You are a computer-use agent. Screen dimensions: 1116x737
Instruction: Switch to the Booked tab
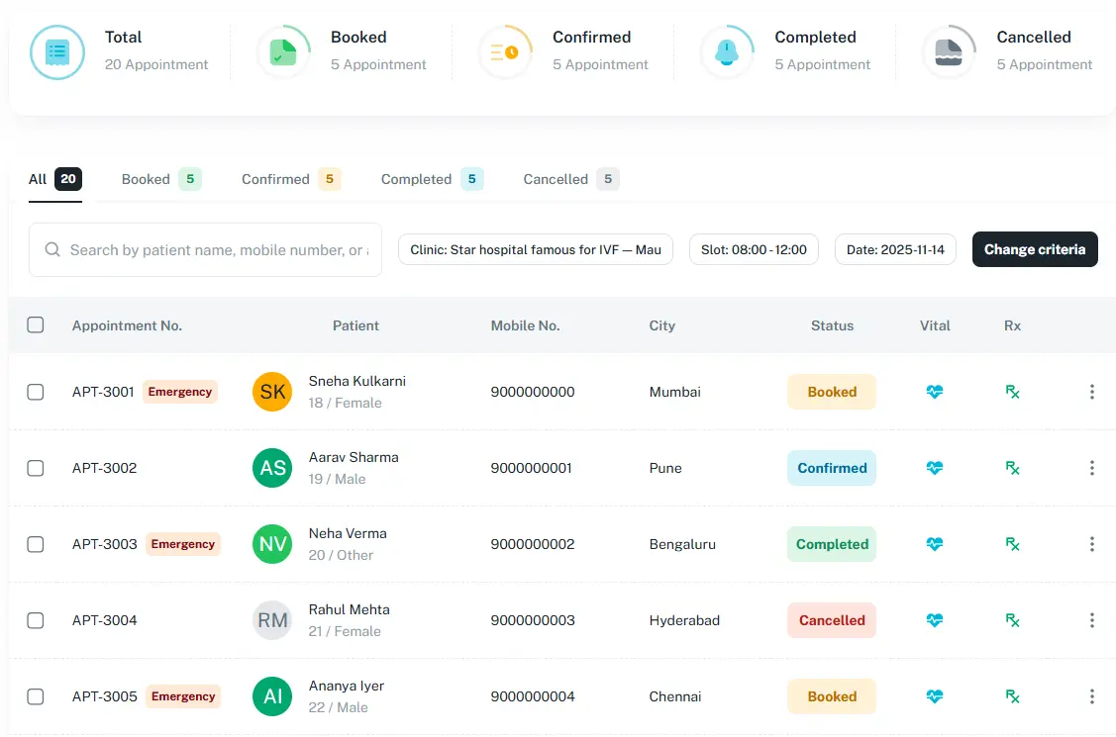click(161, 179)
